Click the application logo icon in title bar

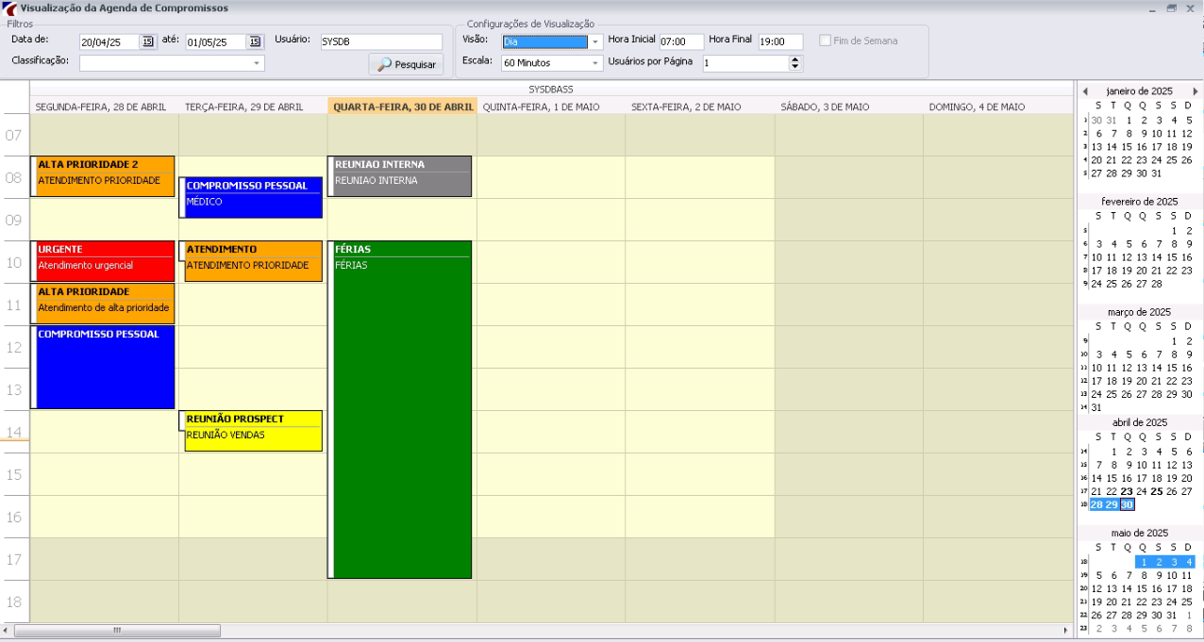9,8
